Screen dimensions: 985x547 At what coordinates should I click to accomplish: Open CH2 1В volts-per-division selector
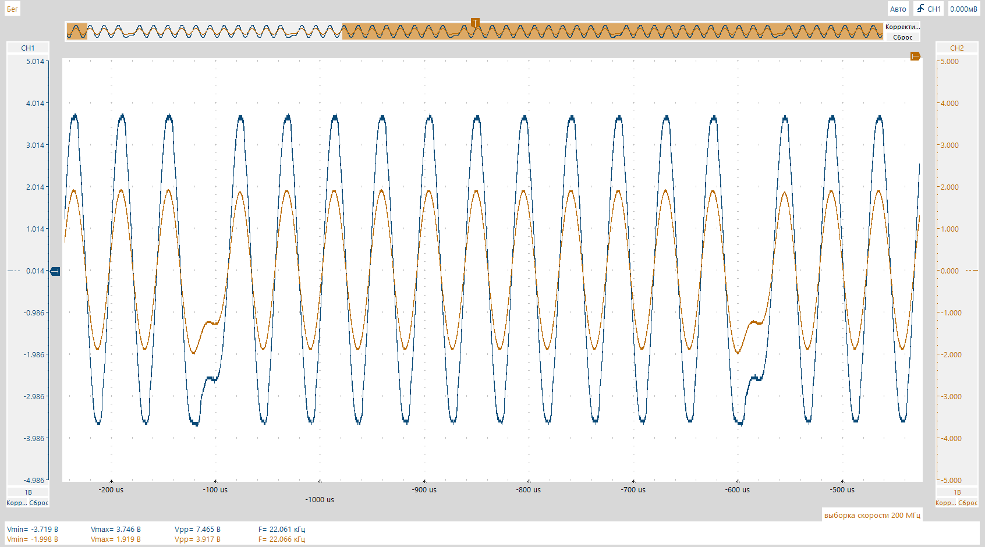(956, 492)
